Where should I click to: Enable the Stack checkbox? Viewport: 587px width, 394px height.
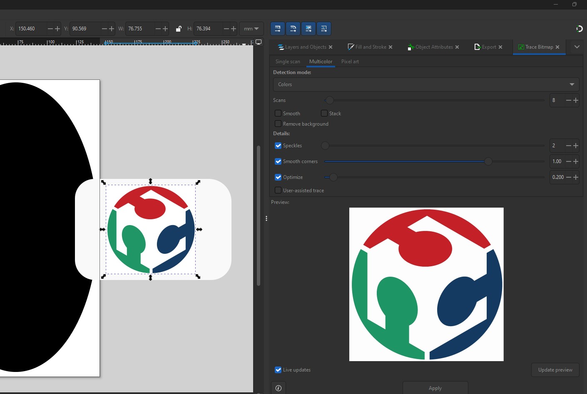tap(324, 113)
